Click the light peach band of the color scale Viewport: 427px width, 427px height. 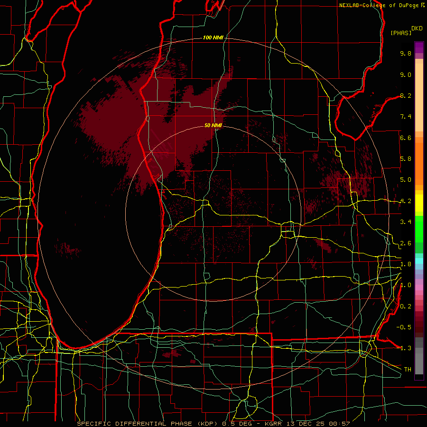coord(419,97)
